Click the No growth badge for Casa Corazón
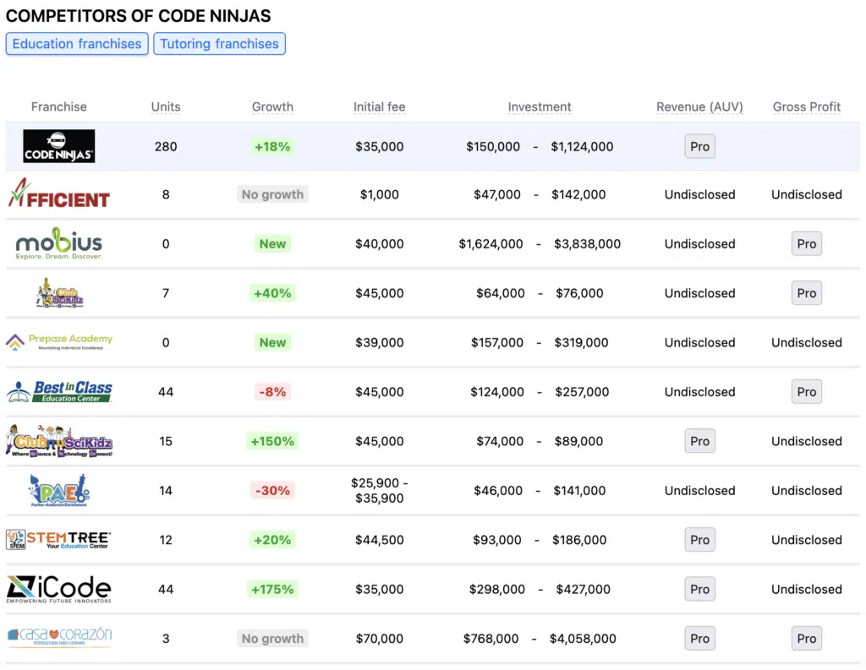Screen dimensions: 866x670 coord(272,639)
